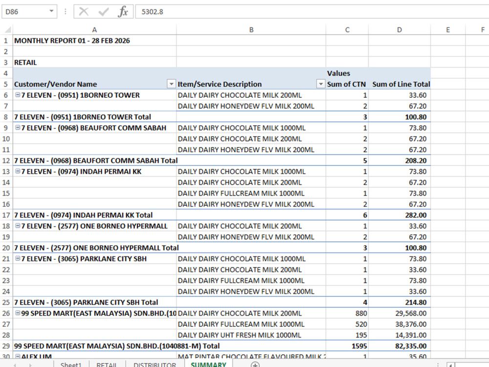Image resolution: width=489 pixels, height=367 pixels.
Task: Click the Cancel (X) formula bar icon
Action: pos(83,12)
